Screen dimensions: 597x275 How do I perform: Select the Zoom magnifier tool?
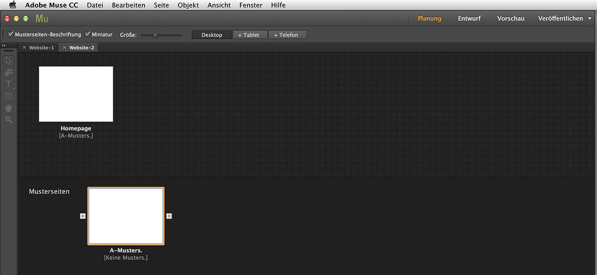(x=8, y=119)
